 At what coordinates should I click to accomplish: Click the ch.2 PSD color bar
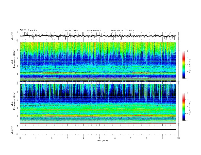click(184, 107)
